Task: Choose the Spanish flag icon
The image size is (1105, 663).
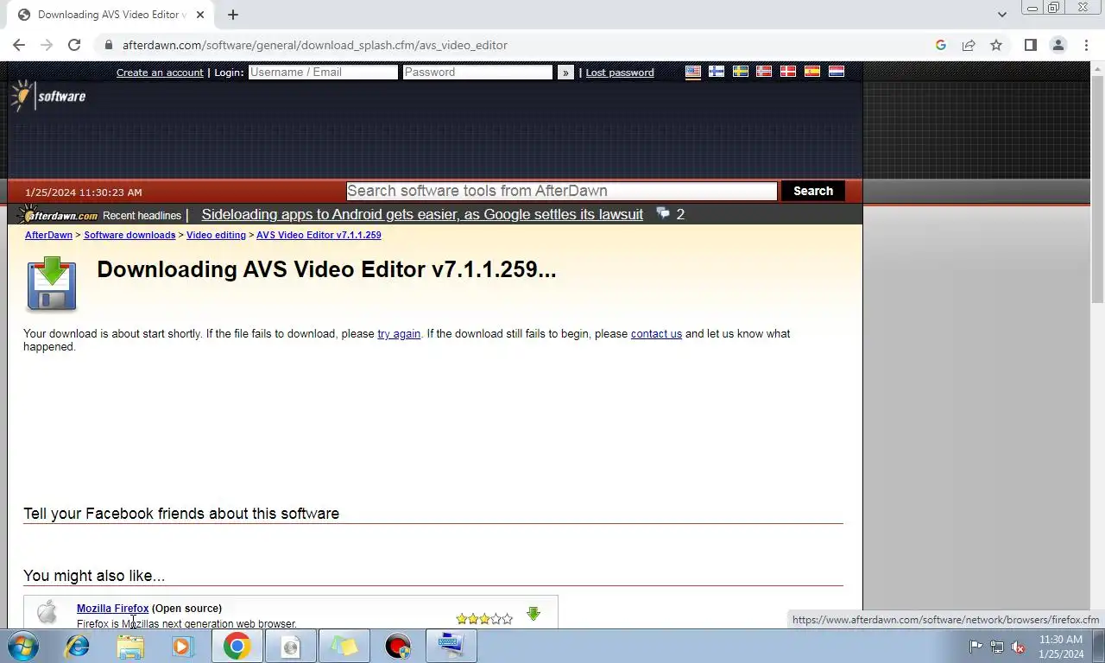Action: click(812, 72)
